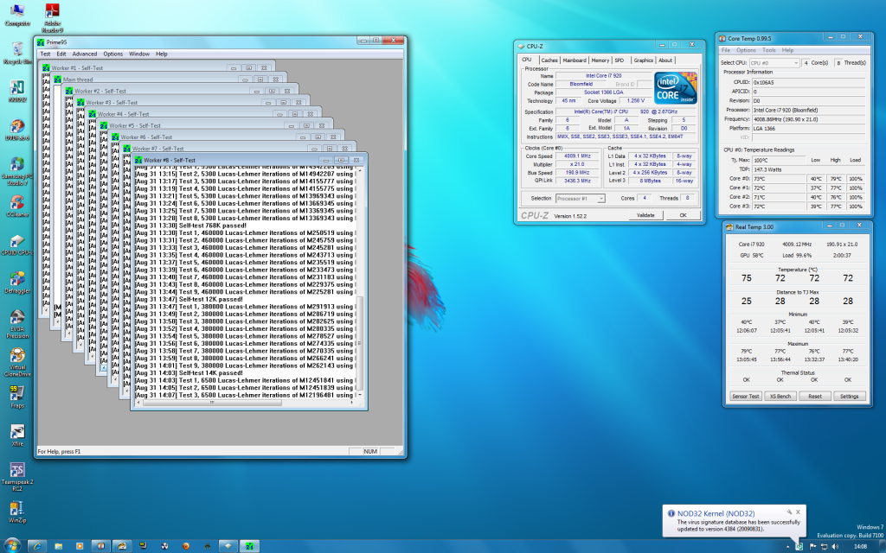
Task: Open the Prime95 Edit menu
Action: (x=61, y=54)
